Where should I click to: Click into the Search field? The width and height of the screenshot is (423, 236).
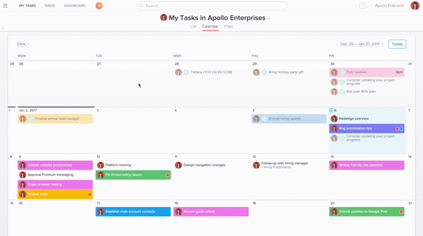tap(212, 6)
